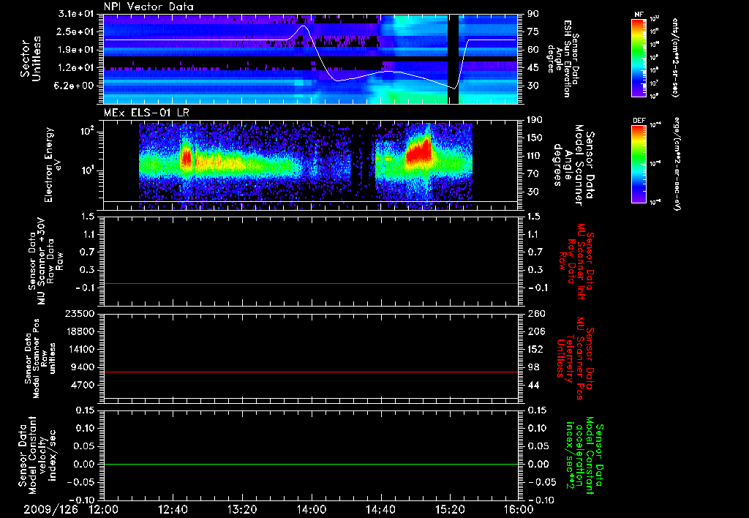The image size is (749, 518).
Task: Select the 'NPI Vector Data' panel title
Action: (x=148, y=7)
